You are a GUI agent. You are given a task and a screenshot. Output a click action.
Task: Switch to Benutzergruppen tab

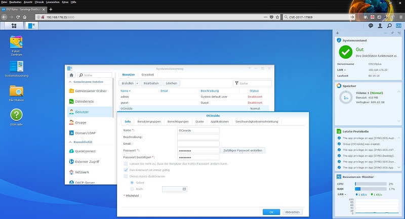click(149, 121)
